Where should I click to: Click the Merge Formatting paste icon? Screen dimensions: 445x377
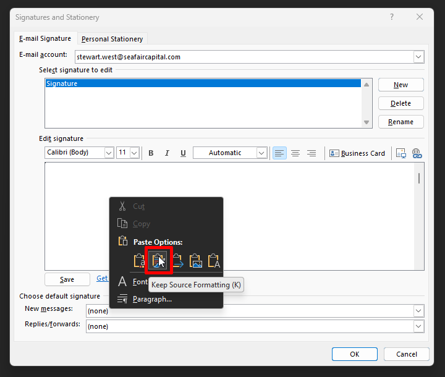177,261
